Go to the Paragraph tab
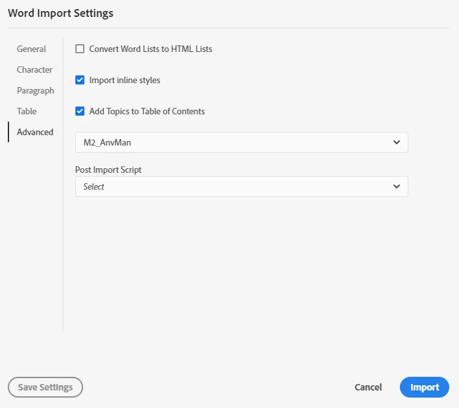This screenshot has height=408, width=459. (x=35, y=90)
